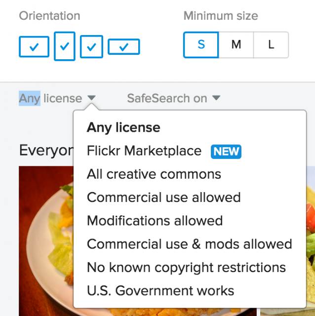Viewport: 315px width, 316px height.
Task: Toggle the panorama orientation checkbox
Action: [124, 47]
